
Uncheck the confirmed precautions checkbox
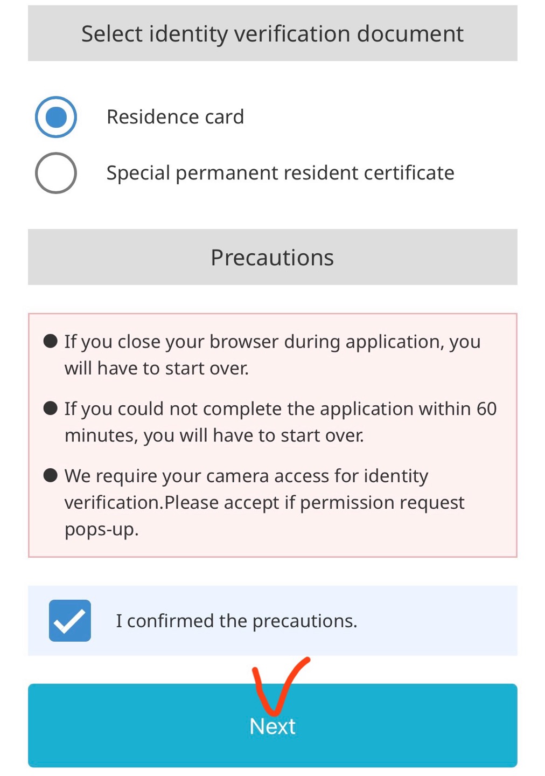70,621
